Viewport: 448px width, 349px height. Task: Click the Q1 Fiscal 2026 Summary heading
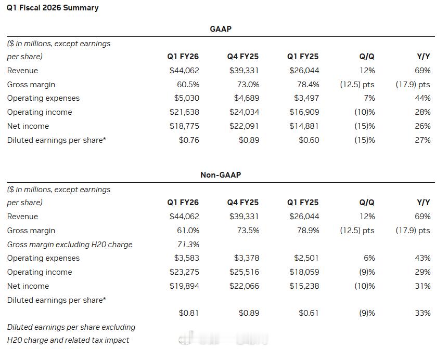coord(53,8)
